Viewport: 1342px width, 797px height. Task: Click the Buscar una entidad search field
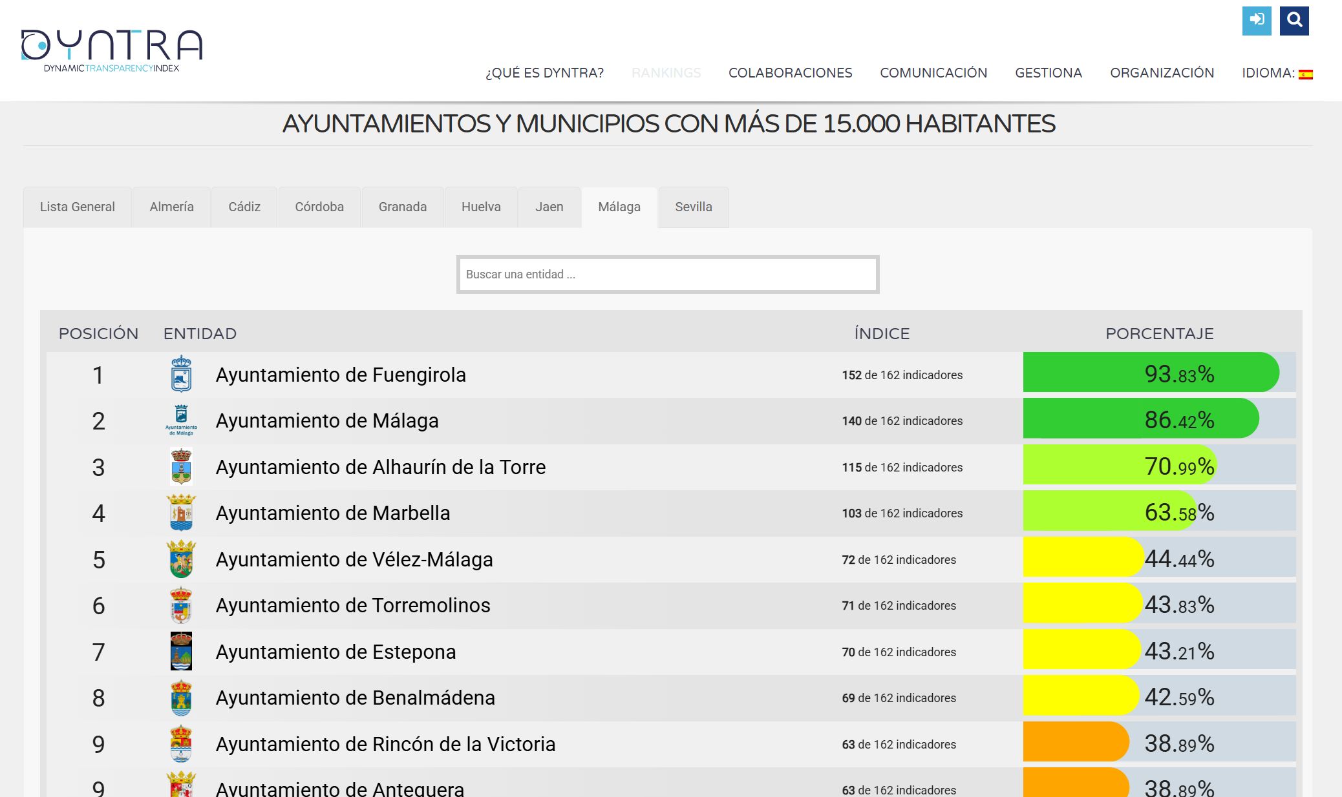pos(667,274)
